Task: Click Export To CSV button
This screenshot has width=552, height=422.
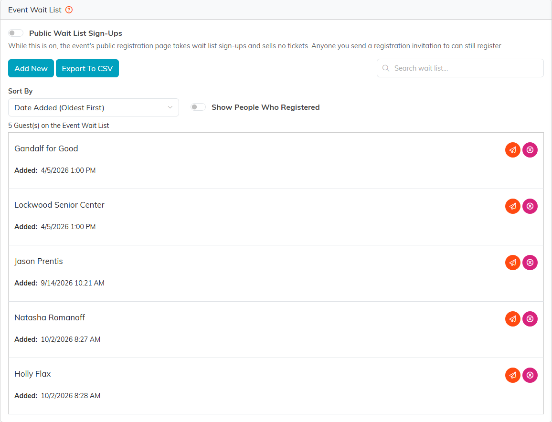Action: pos(87,68)
